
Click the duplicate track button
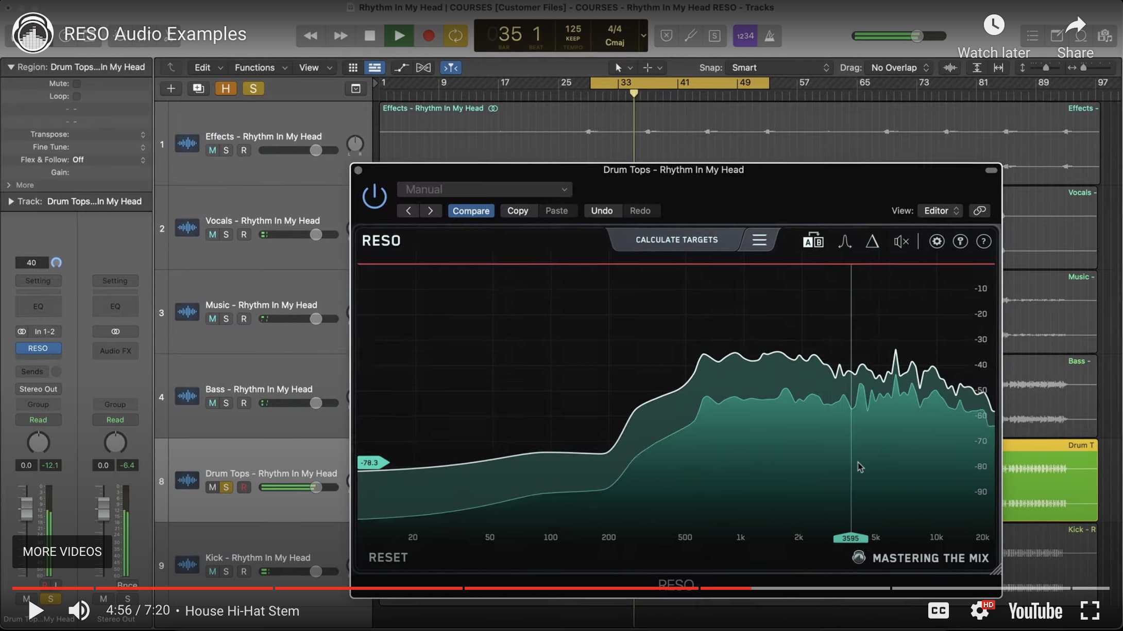[198, 89]
